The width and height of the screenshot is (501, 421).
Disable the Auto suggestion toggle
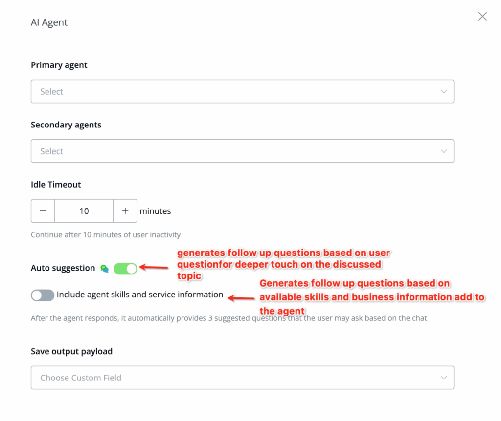click(125, 268)
